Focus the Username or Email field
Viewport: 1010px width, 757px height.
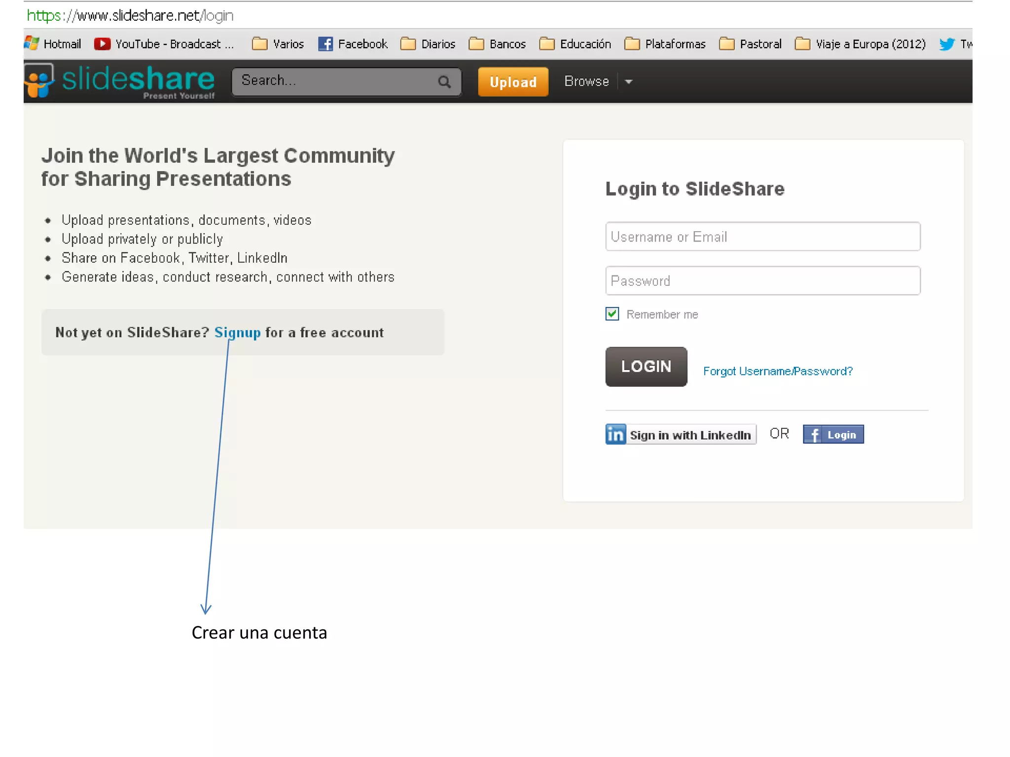click(762, 237)
